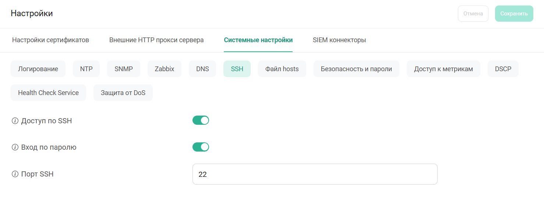544x222 pixels.
Task: Open the SNMP settings section
Action: 124,69
